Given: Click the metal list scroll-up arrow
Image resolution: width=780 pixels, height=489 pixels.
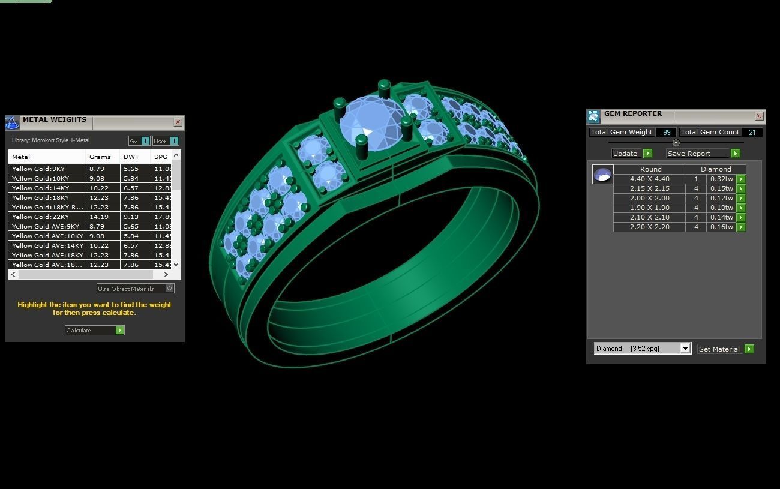Looking at the screenshot, I should tap(176, 155).
